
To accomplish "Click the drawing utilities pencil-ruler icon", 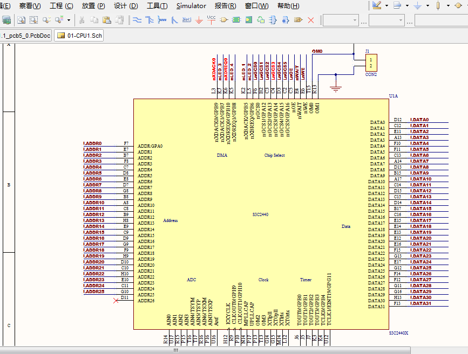I will [377, 5].
